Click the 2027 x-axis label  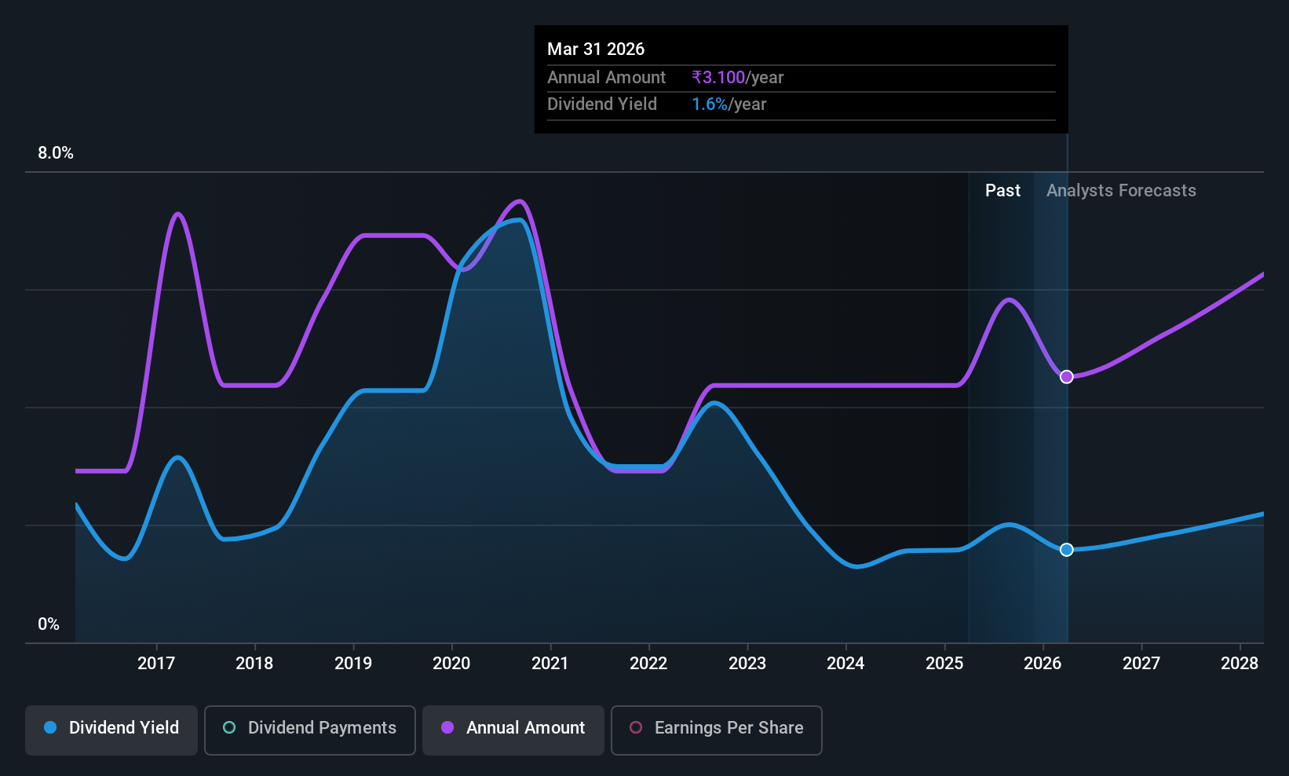coord(1141,664)
